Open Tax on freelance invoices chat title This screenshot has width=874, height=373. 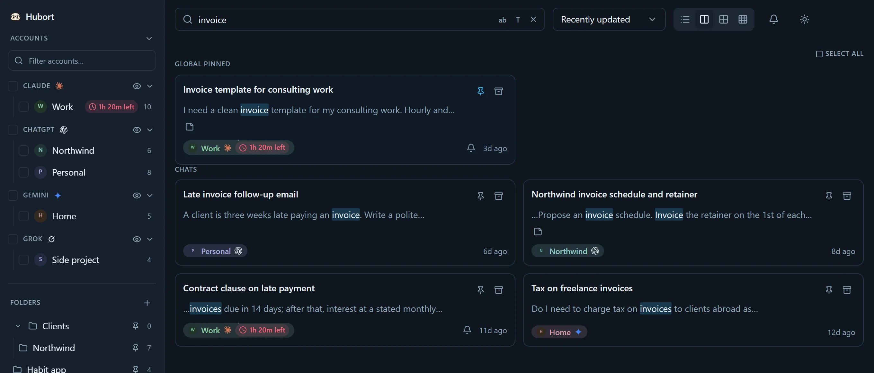582,288
